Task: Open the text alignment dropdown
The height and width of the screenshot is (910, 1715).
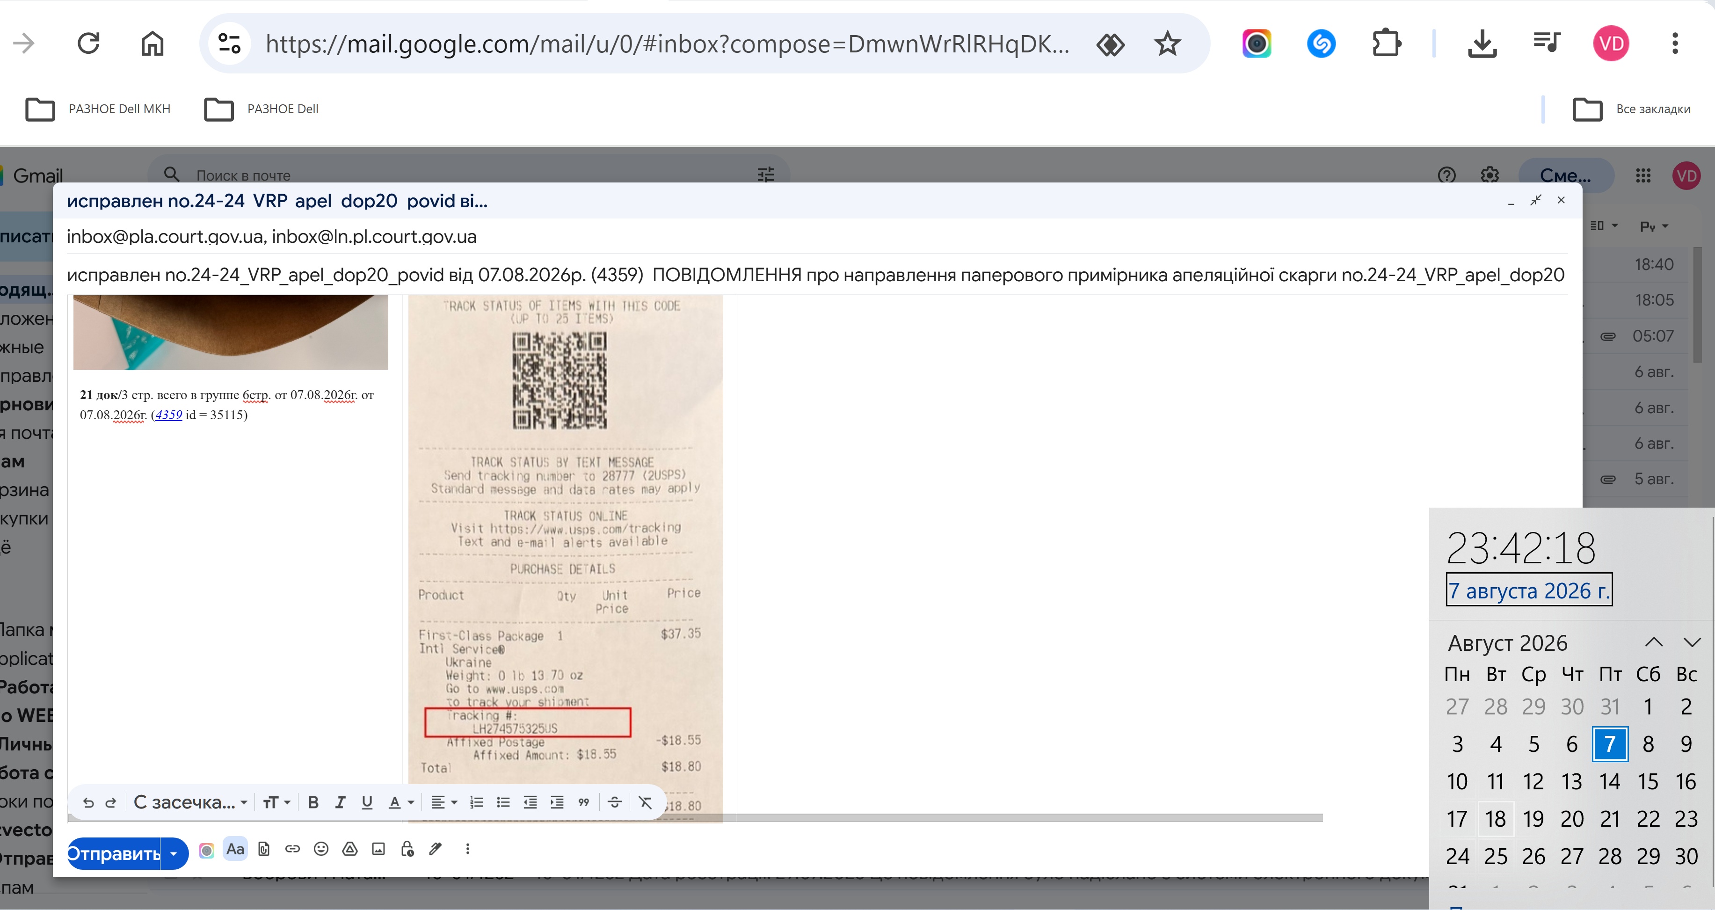Action: click(444, 803)
